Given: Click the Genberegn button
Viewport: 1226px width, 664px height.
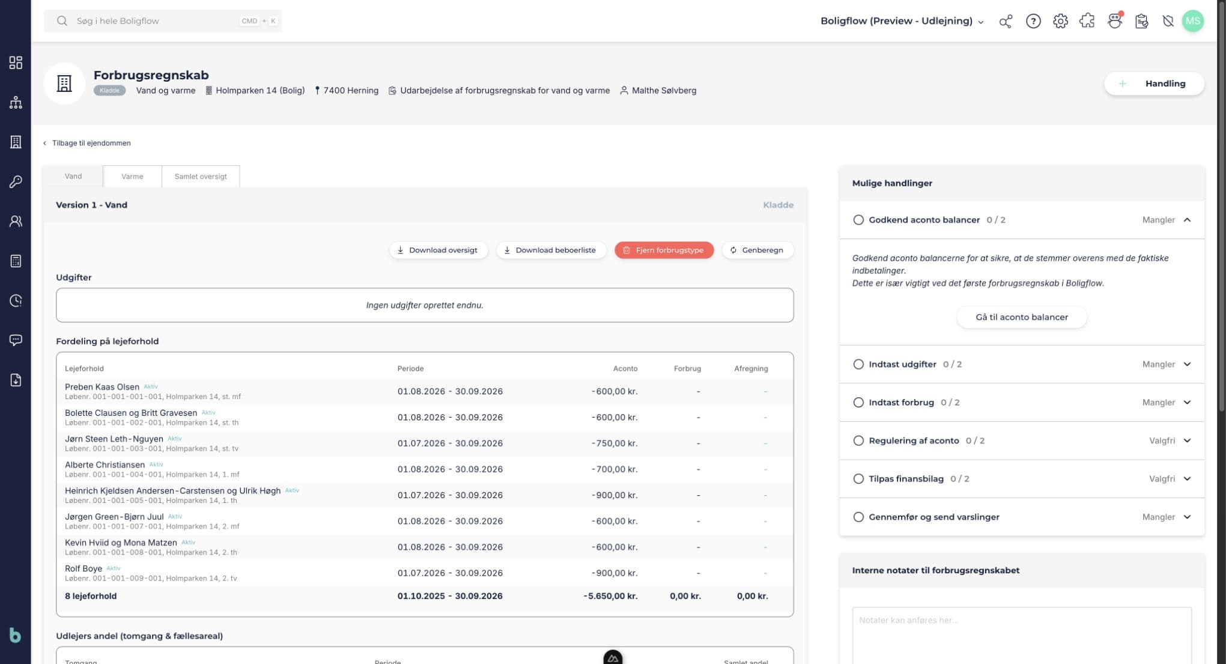Looking at the screenshot, I should click(757, 250).
